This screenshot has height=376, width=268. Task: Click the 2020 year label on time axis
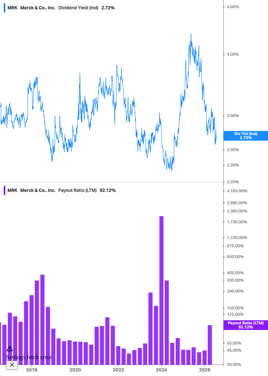[x=75, y=370]
